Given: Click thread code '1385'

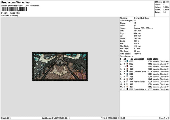Looking at the screenshot, I should 150,67.
